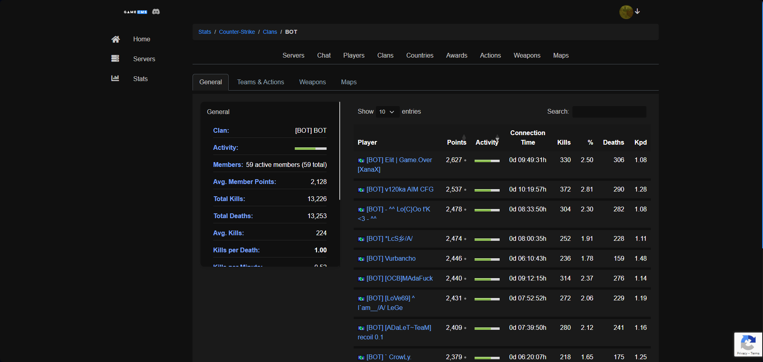Switch to the clan Weapons tab

[313, 82]
